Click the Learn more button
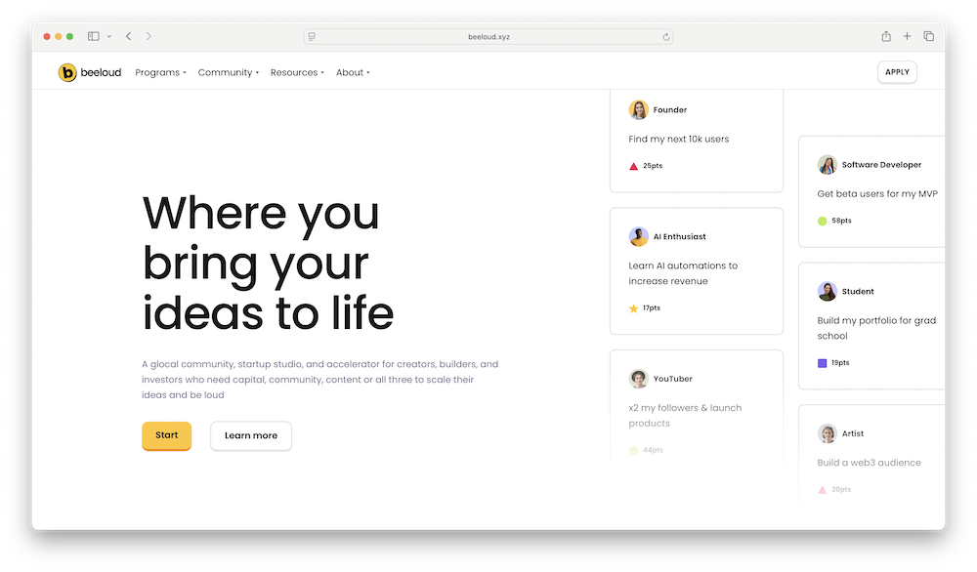The height and width of the screenshot is (572, 977). tap(251, 435)
